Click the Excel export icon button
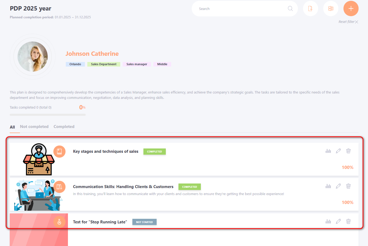The width and height of the screenshot is (368, 246). click(331, 9)
